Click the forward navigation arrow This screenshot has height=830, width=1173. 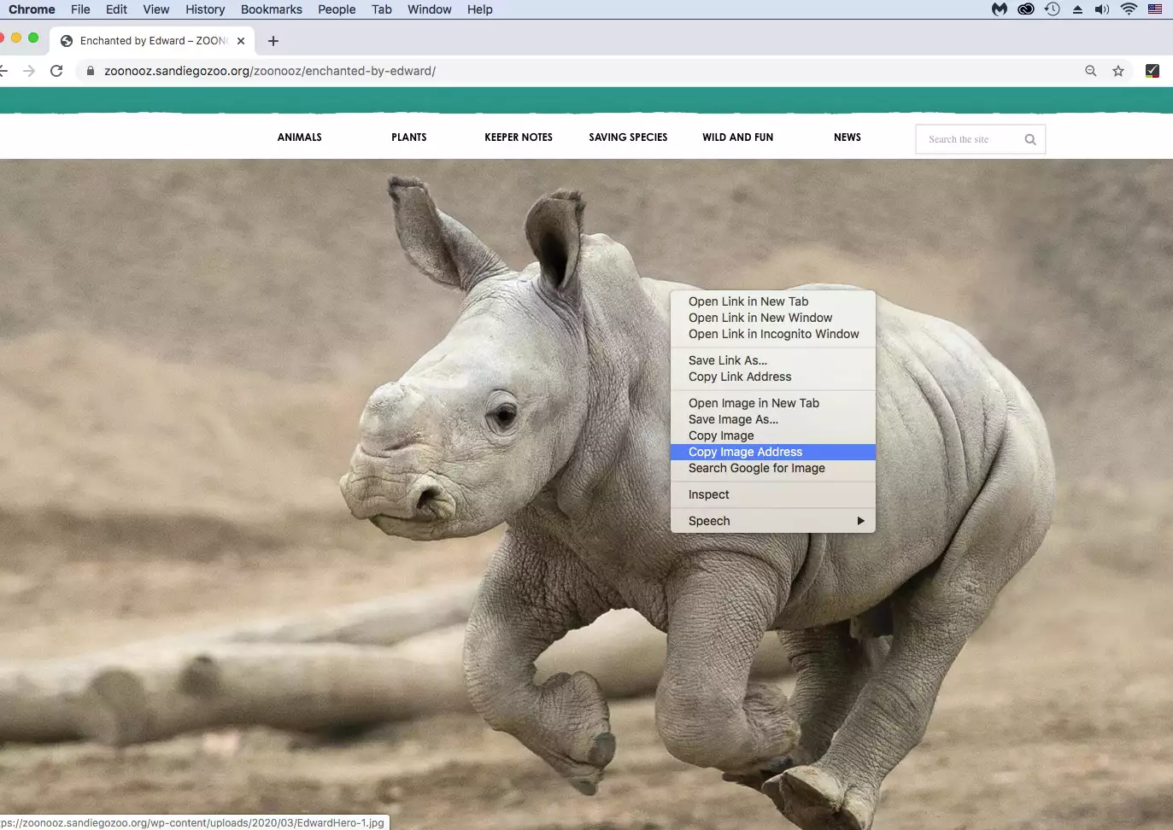coord(29,71)
